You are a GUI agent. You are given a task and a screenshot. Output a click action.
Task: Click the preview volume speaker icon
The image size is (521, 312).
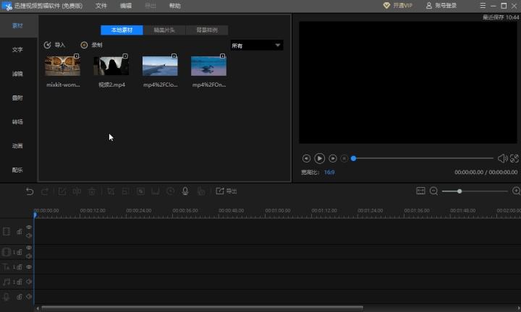click(502, 158)
